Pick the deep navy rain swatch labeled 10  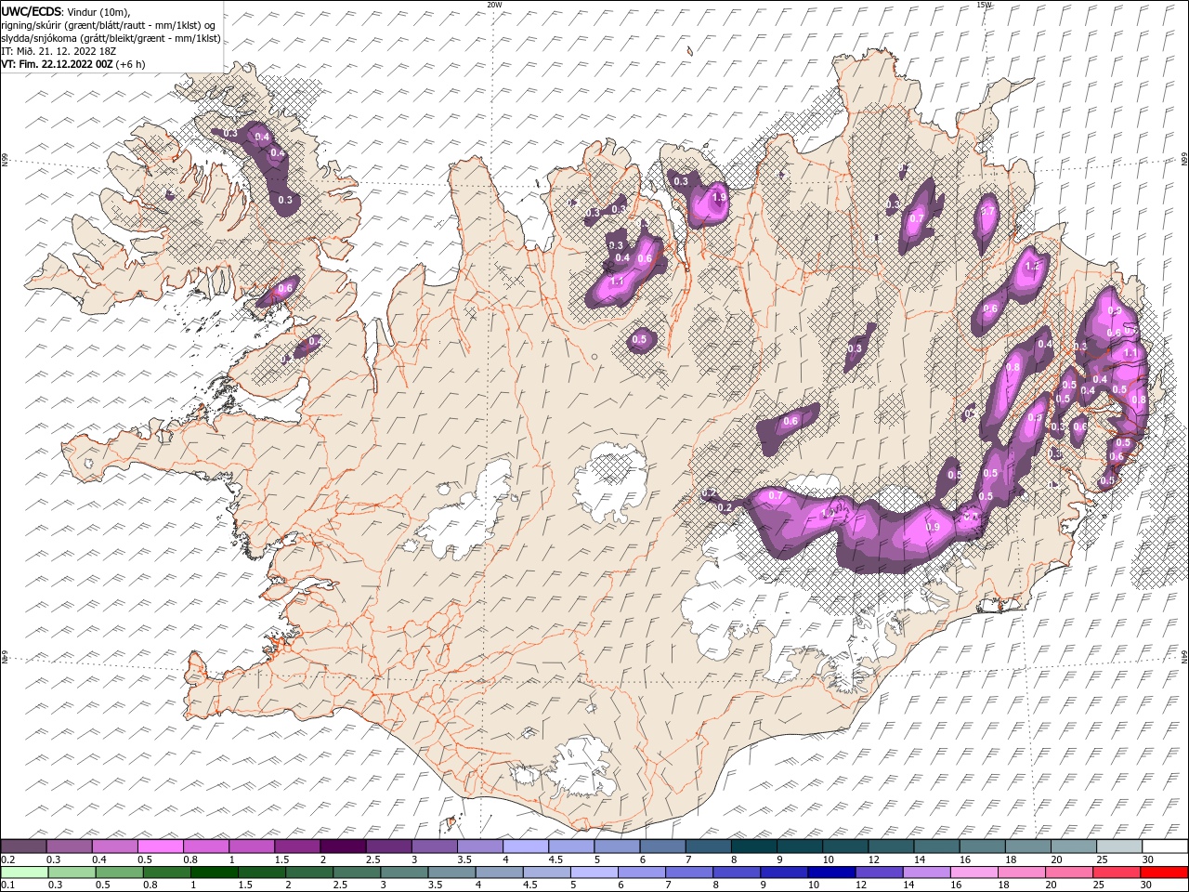832,872
